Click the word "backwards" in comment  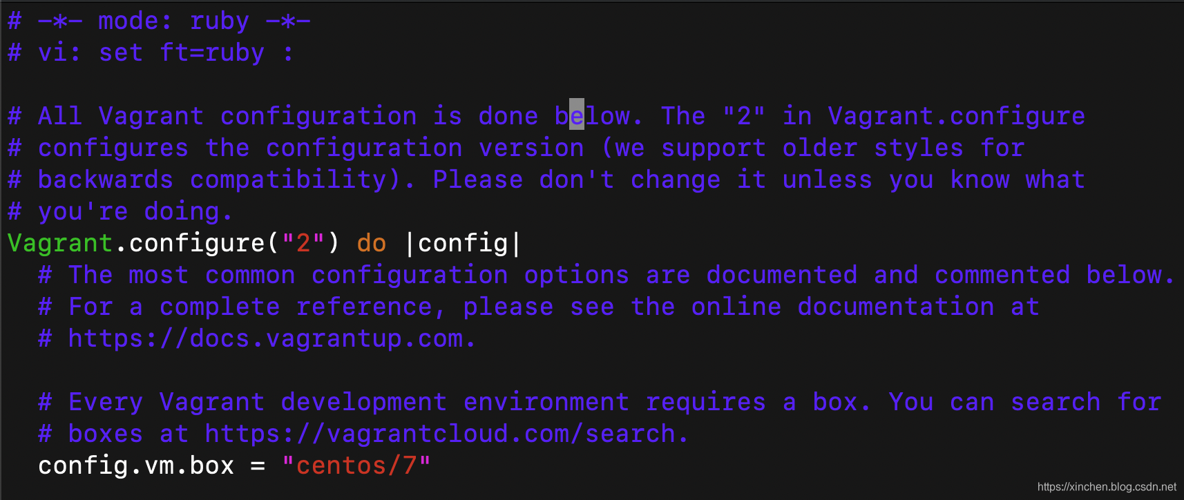tap(106, 180)
